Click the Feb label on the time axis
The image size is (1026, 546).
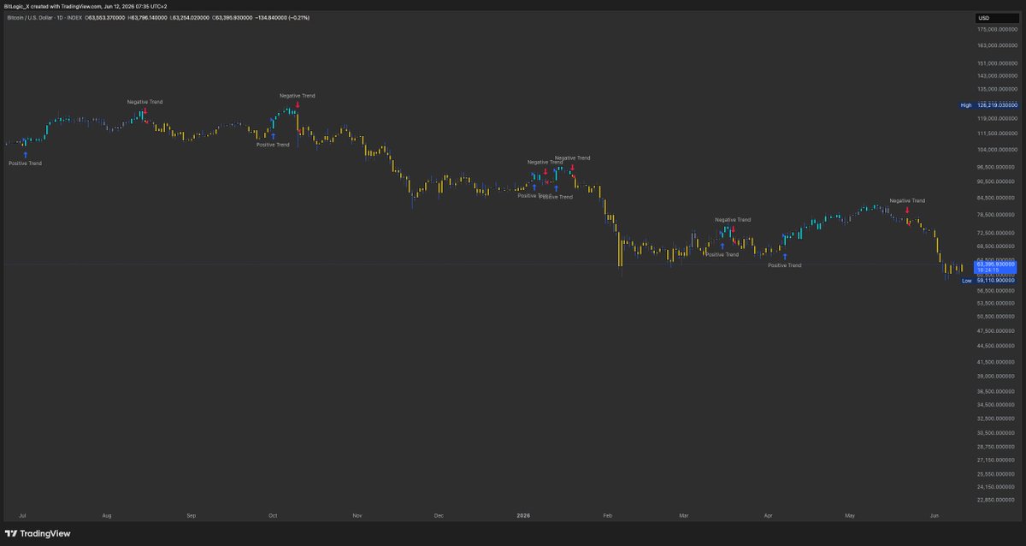pos(608,516)
